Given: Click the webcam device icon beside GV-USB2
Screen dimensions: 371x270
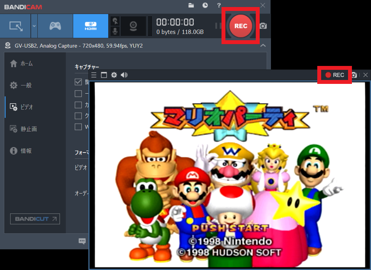Looking at the screenshot, I should (x=8, y=46).
